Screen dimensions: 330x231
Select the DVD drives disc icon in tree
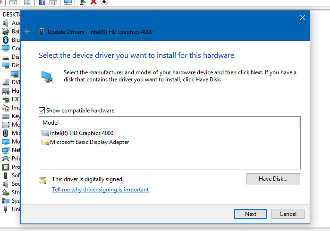point(6,82)
